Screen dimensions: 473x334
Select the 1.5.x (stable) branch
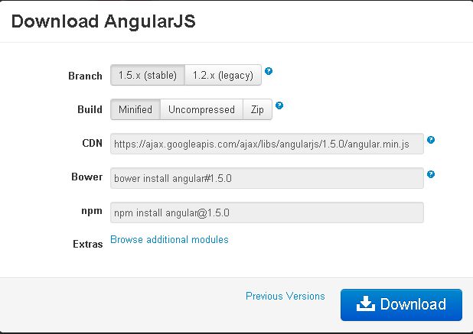pos(148,75)
